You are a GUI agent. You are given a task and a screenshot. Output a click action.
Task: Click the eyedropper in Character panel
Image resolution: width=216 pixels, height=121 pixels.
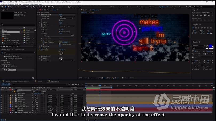(x=207, y=45)
